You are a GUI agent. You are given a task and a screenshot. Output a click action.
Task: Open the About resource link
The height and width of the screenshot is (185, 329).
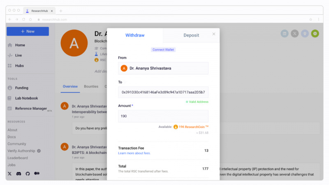coord(12,130)
